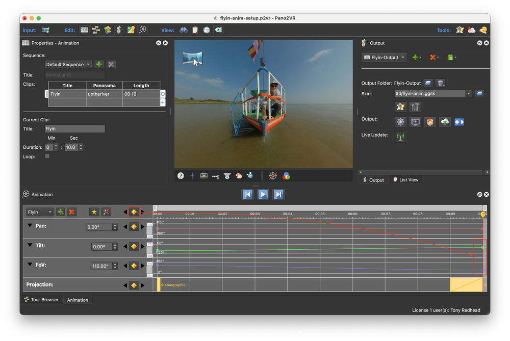Screen dimensions: 510x341
Task: Open the Animation editor film reel icon
Action: coord(143,30)
